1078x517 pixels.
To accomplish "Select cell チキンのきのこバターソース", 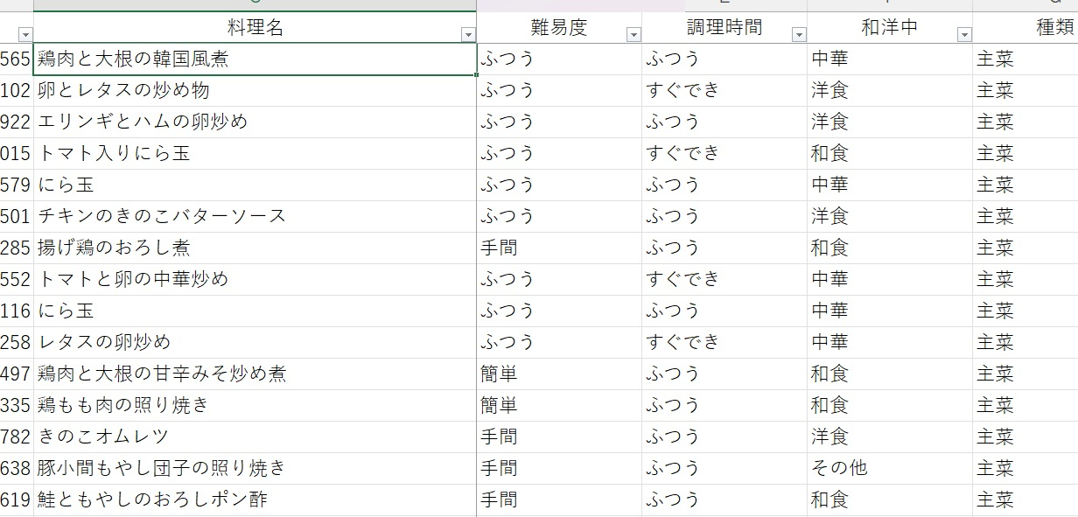I will click(255, 217).
